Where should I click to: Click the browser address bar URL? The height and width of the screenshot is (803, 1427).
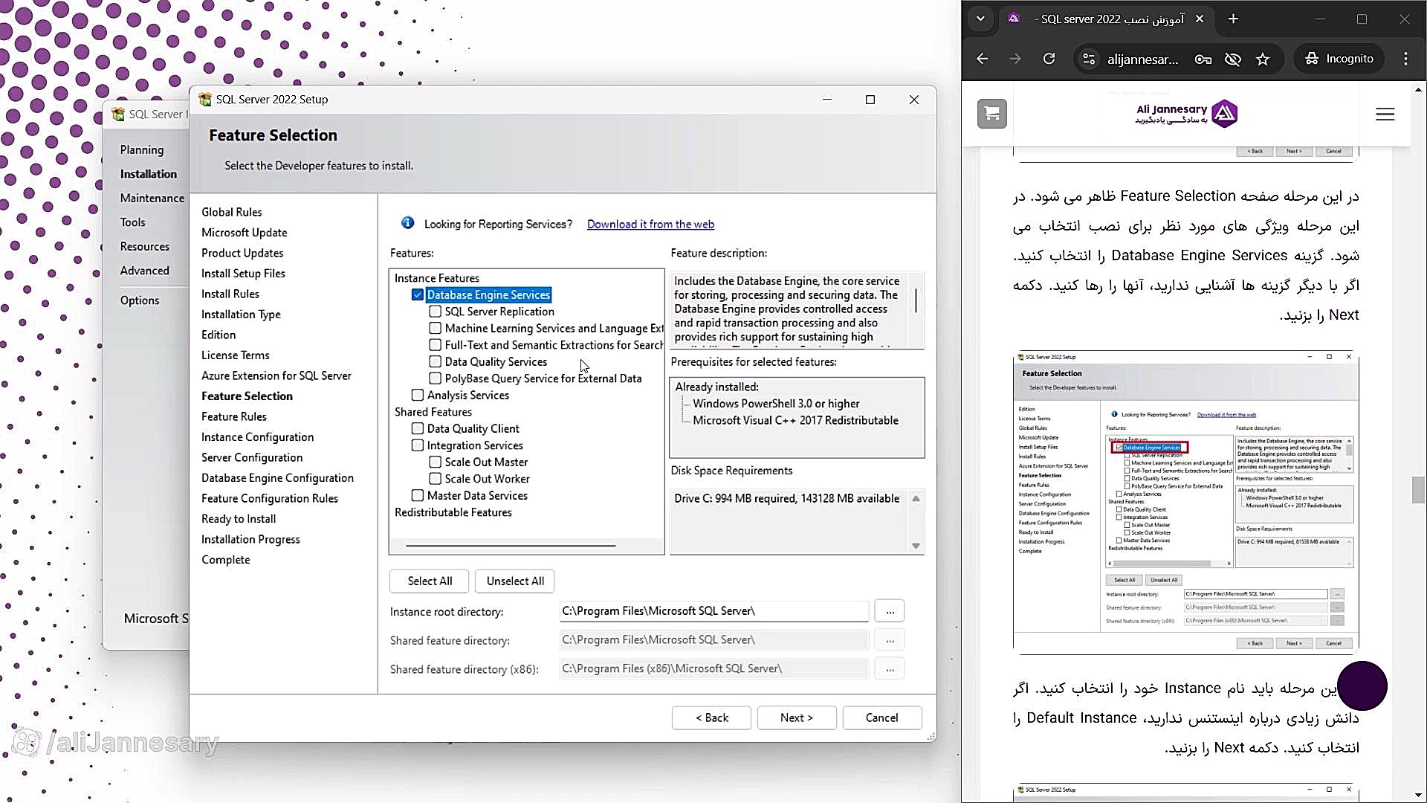[1142, 59]
